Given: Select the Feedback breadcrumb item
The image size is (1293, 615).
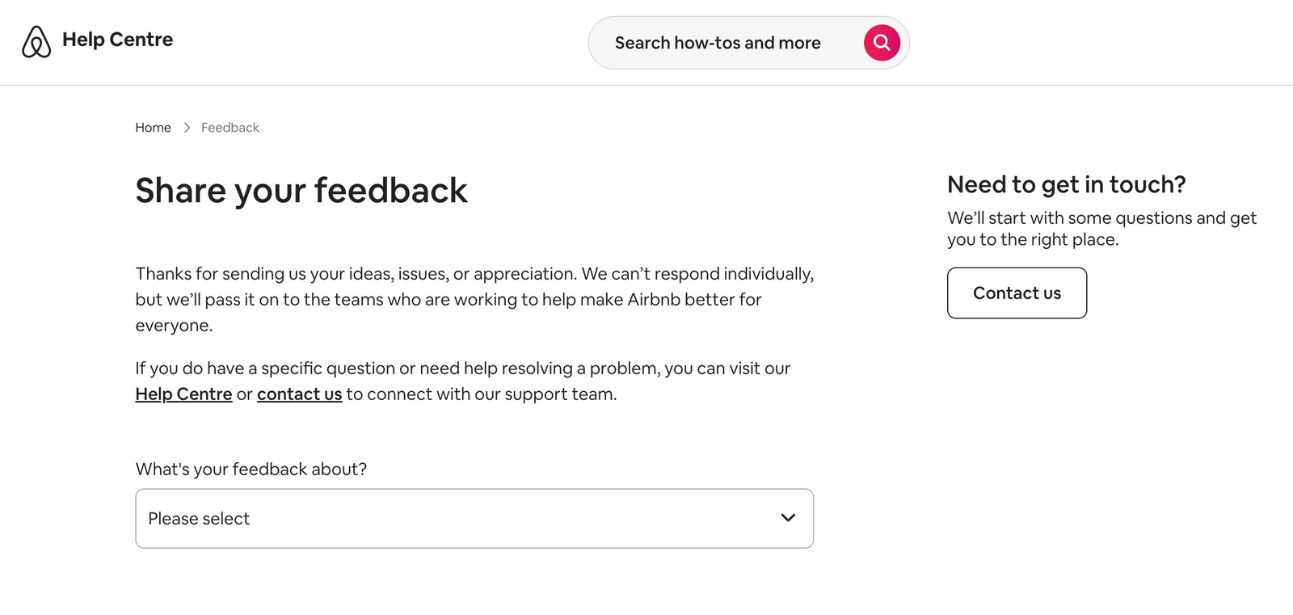Looking at the screenshot, I should (x=230, y=128).
